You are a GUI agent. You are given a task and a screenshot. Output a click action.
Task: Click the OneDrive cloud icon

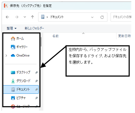pyautogui.click(x=13, y=55)
